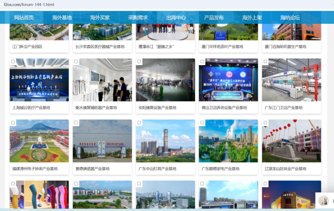Image resolution: width=334 pixels, height=211 pixels.
Task: Select 采购需求 in the top navigation
Action: 138,17
